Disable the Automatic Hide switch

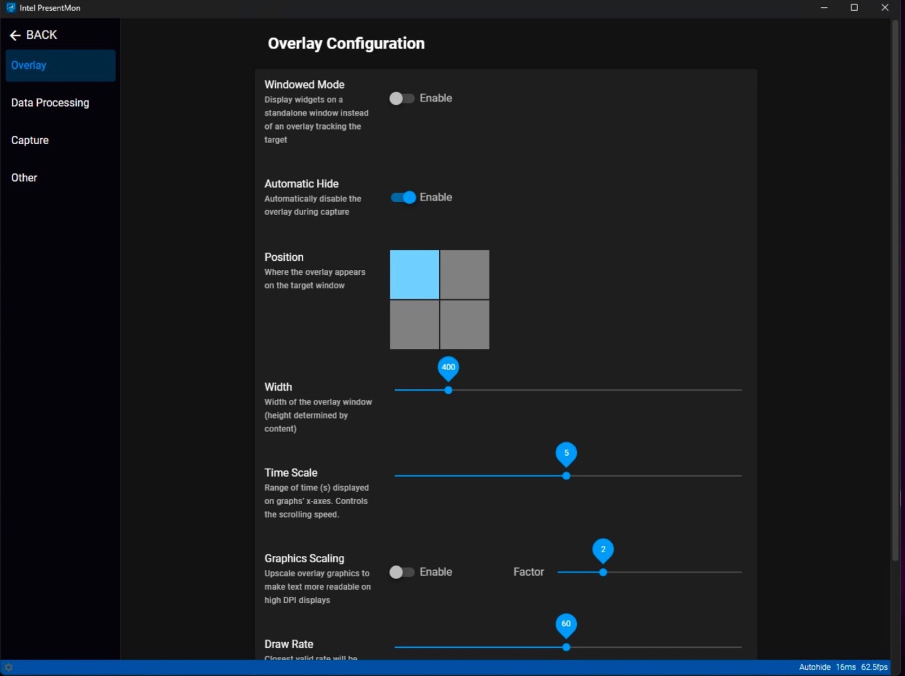pyautogui.click(x=403, y=198)
